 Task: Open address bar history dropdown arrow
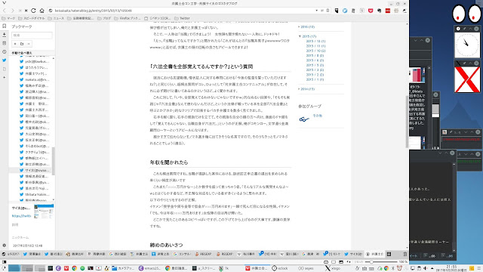317,11
